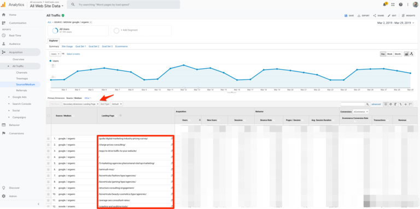Click the Discover lightbulb icon
420x209 pixels.
click(3, 188)
